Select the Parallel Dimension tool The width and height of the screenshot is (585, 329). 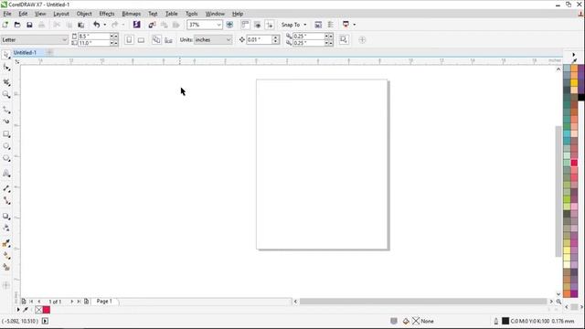pos(6,189)
